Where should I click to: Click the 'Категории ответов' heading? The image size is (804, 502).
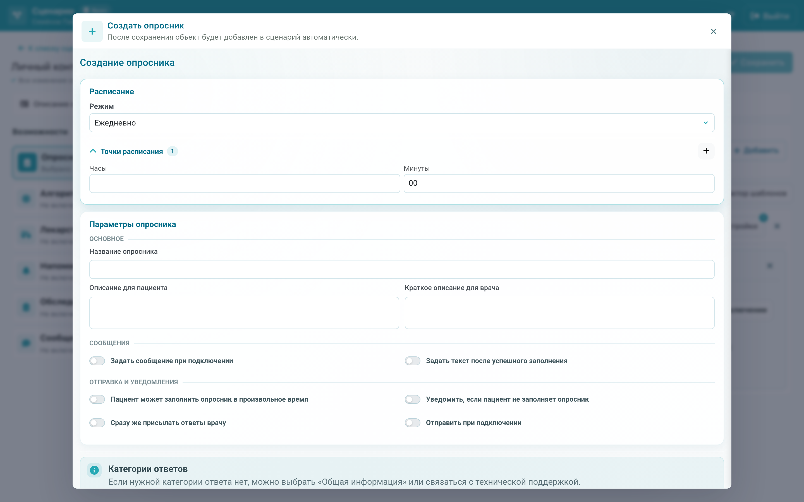tap(148, 469)
